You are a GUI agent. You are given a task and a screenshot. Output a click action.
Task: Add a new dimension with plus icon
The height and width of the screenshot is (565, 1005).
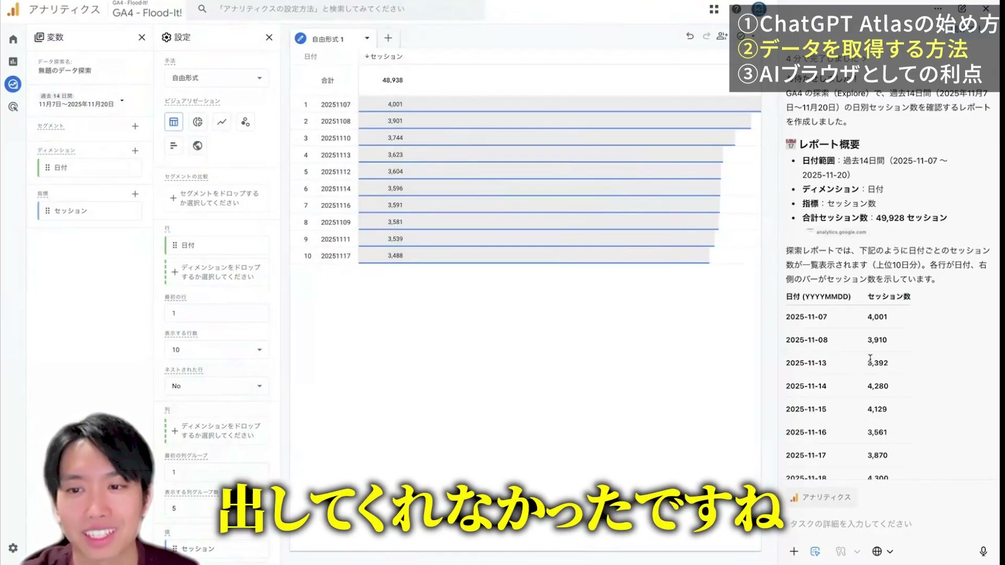[135, 151]
